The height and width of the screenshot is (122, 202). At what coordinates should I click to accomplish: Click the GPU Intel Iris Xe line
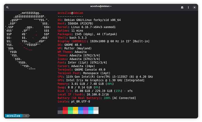(101, 80)
